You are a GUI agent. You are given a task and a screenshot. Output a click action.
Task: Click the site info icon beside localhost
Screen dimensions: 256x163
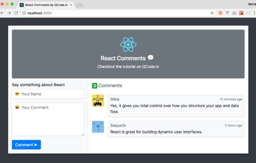(24, 13)
